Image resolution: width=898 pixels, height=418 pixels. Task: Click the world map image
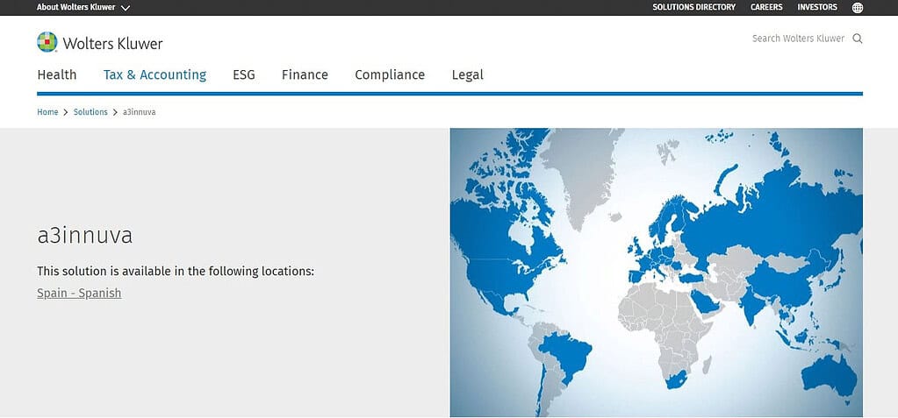click(x=657, y=273)
